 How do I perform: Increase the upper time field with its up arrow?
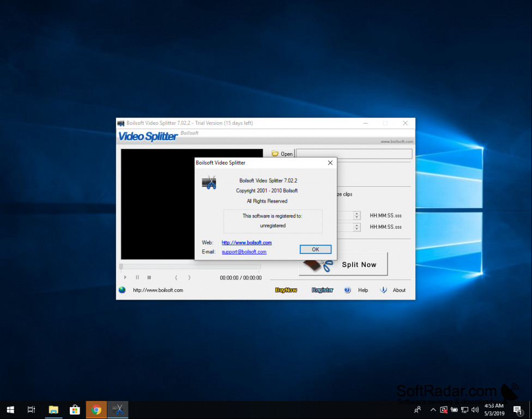(356, 214)
